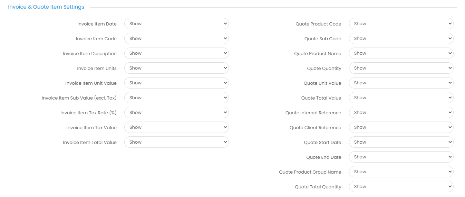Open Quote Internal Reference dropdown
This screenshot has height=197, width=465.
coord(401,113)
